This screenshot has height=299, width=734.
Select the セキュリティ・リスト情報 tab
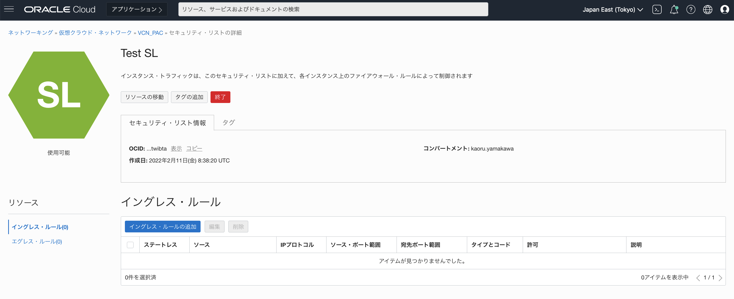(x=167, y=123)
